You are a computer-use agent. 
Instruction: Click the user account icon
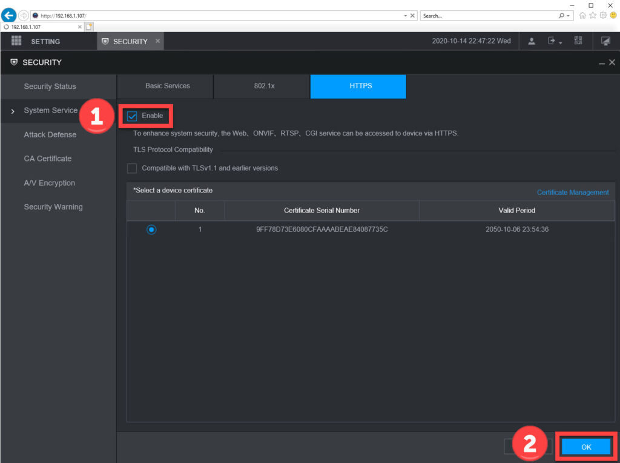click(x=532, y=41)
